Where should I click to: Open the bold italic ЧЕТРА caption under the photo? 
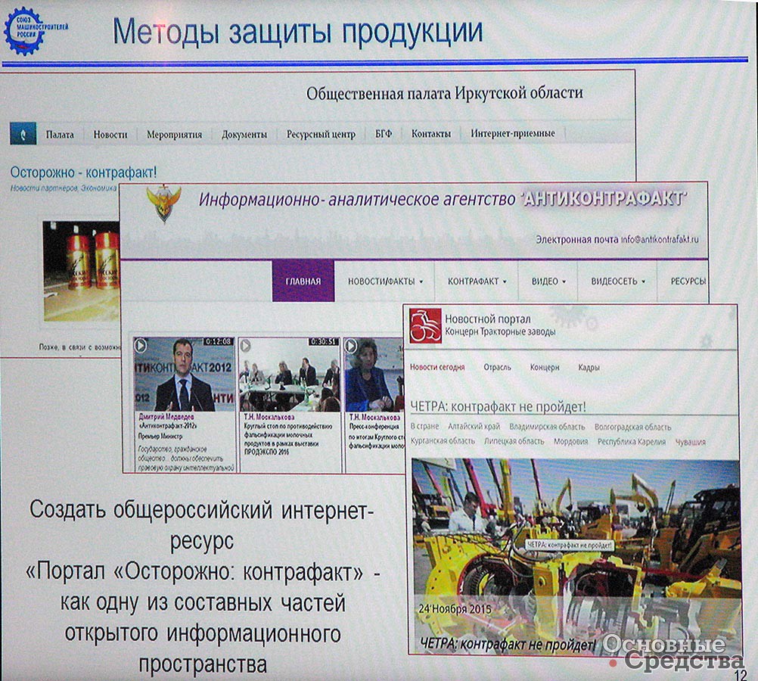pos(508,644)
